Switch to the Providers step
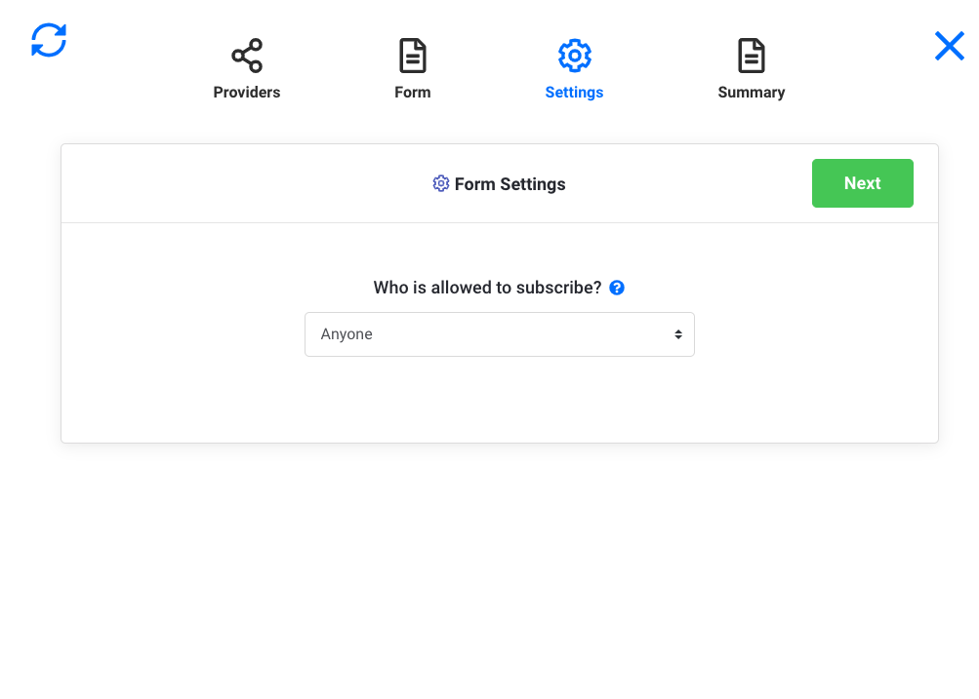979x699 pixels. tap(246, 92)
